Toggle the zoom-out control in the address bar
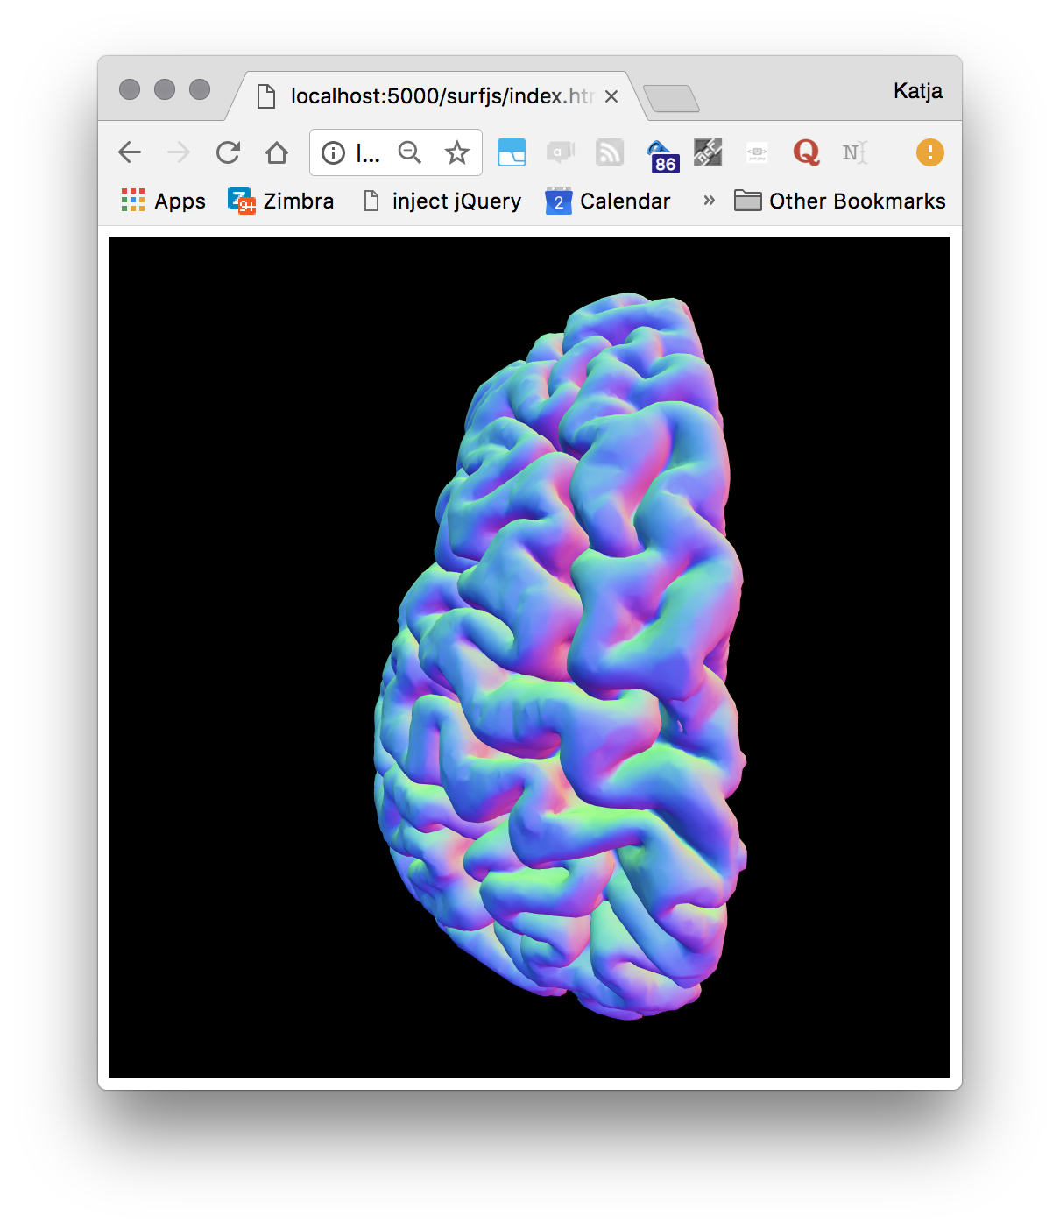 pos(410,152)
